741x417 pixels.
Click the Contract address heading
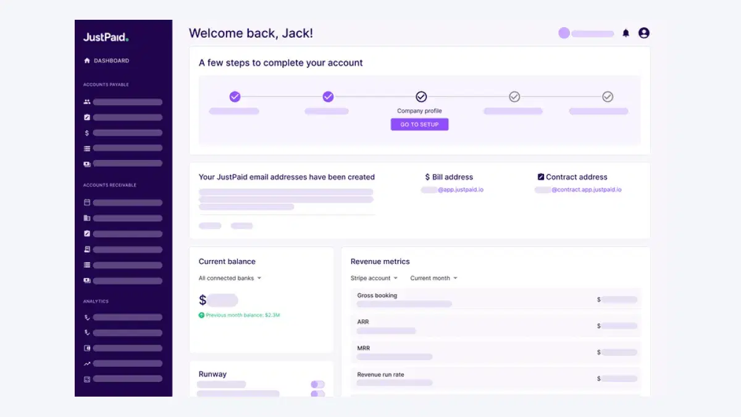coord(577,177)
